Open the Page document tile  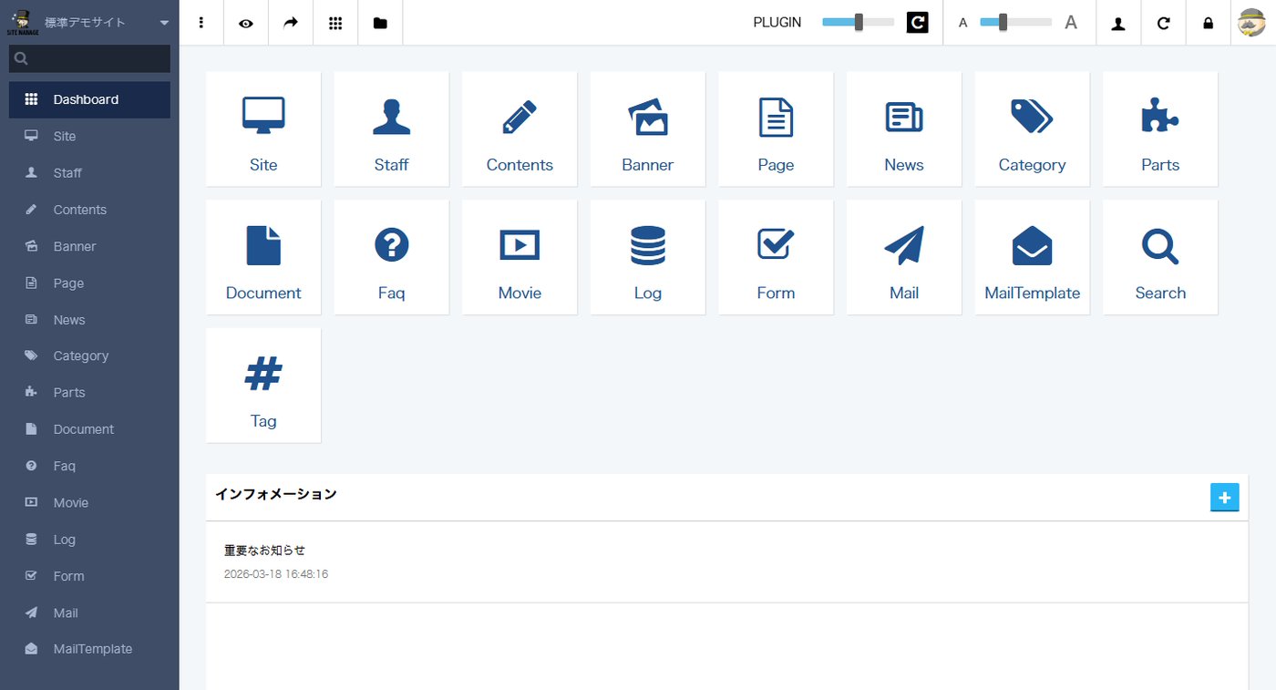point(776,129)
